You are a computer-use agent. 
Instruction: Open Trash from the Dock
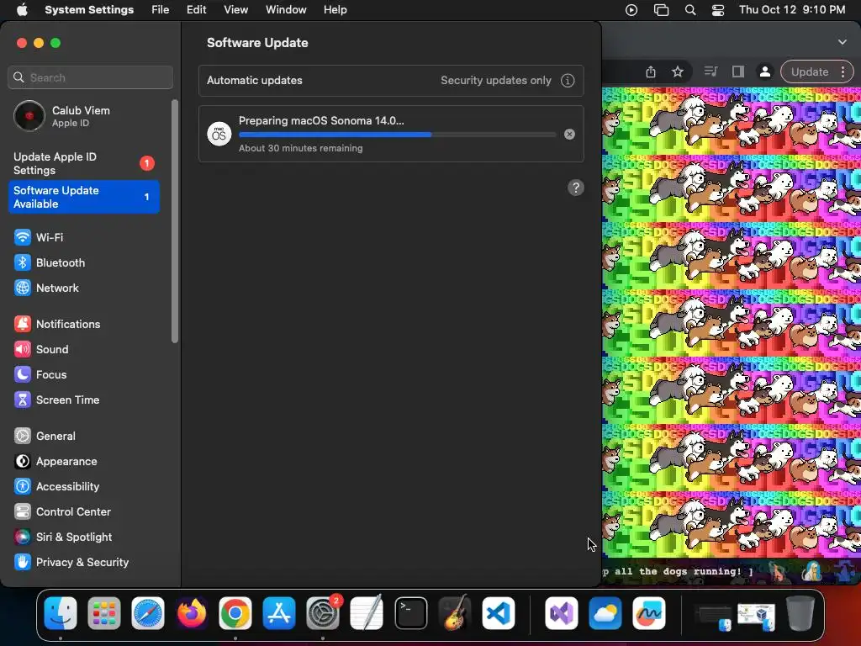[x=800, y=613]
